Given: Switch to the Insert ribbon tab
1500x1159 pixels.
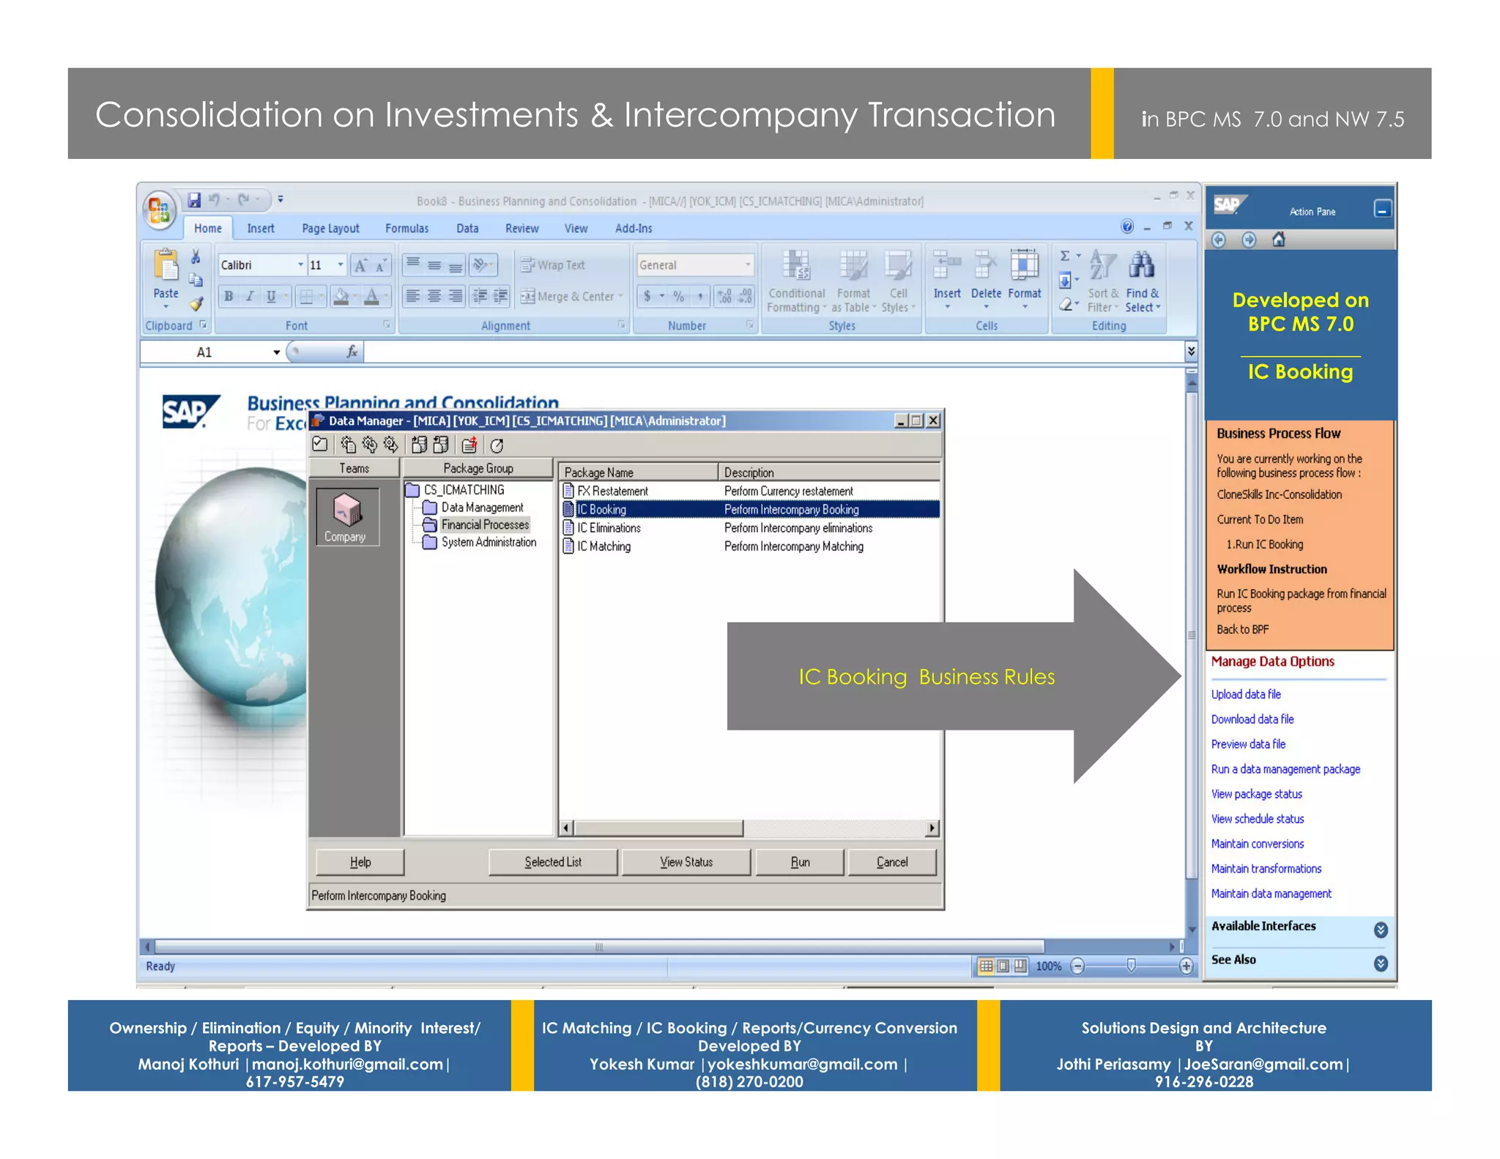Looking at the screenshot, I should (x=261, y=229).
